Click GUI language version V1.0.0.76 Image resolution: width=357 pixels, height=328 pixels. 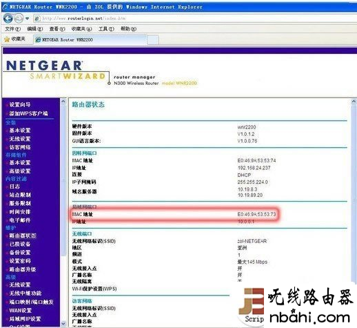pyautogui.click(x=247, y=141)
